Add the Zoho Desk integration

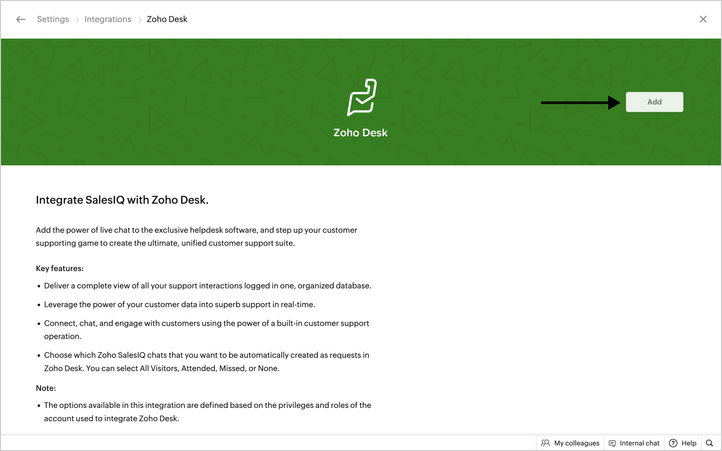click(x=654, y=102)
